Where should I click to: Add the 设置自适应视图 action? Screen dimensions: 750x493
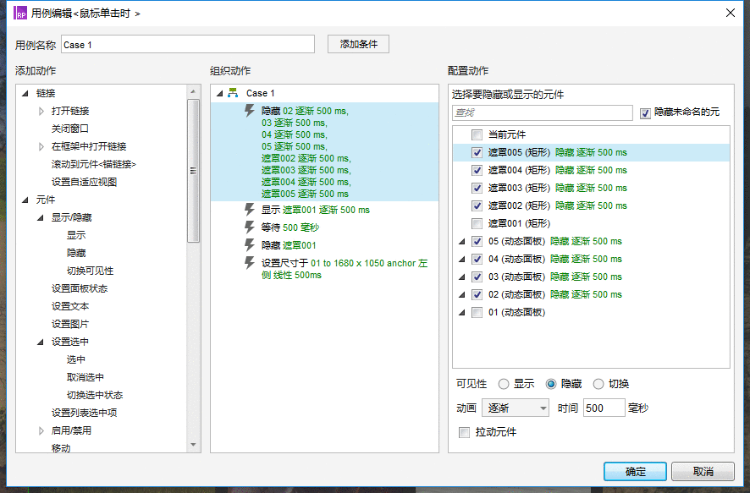point(84,182)
